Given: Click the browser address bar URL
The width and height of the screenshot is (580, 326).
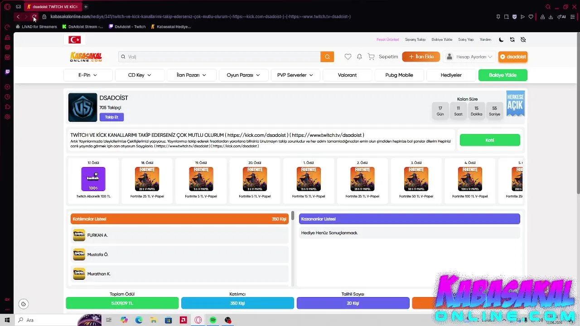Looking at the screenshot, I should tap(200, 17).
